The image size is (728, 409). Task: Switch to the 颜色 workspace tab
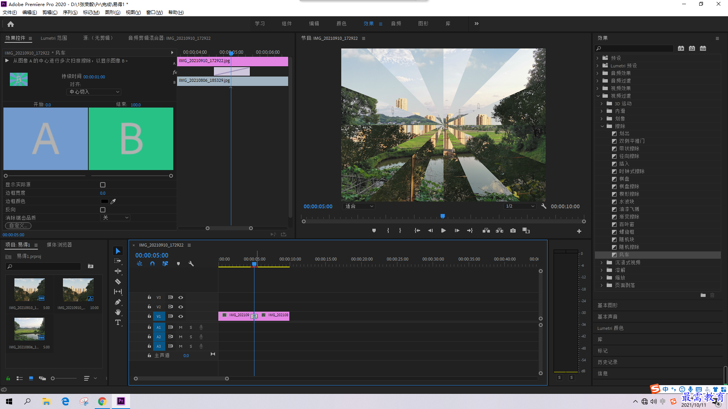(x=341, y=23)
